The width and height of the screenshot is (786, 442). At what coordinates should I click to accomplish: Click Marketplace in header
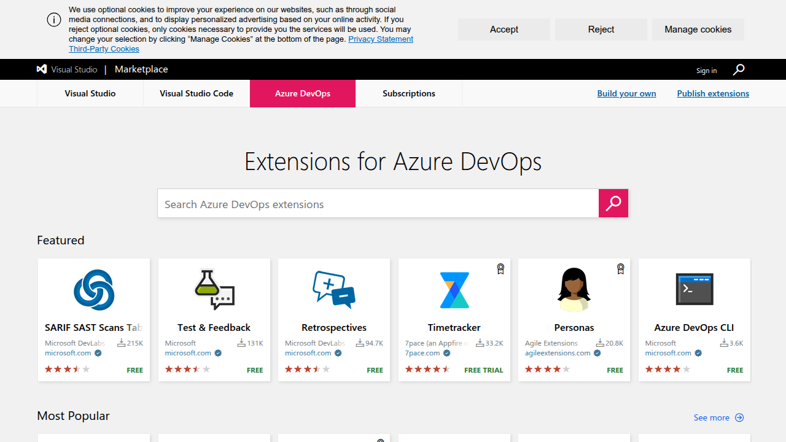(x=141, y=69)
